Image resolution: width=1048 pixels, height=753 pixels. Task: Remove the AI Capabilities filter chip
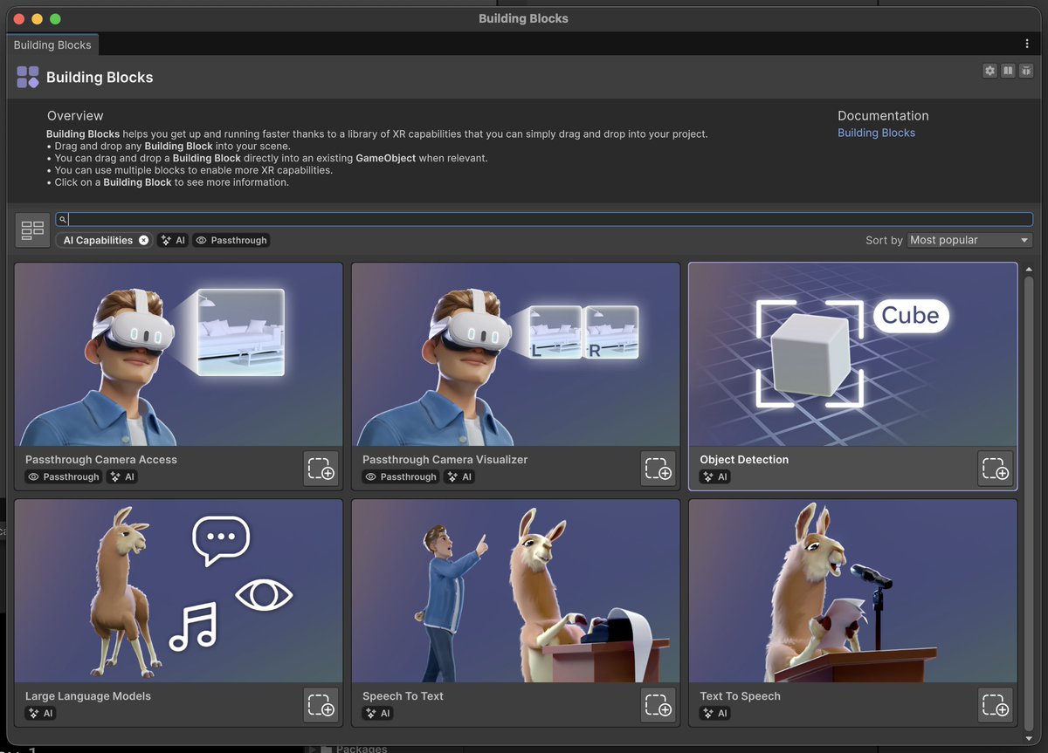pos(143,240)
